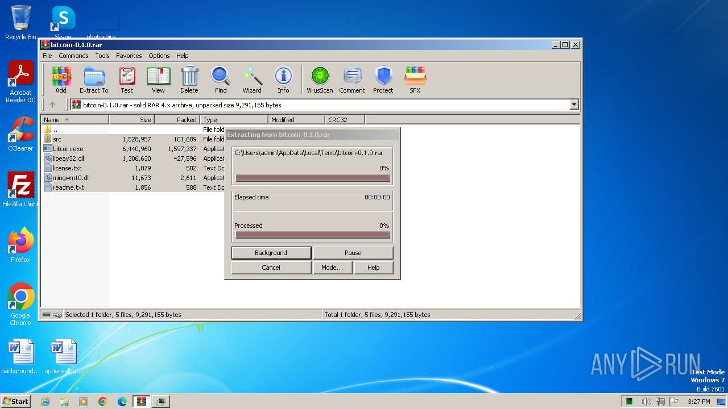Open the Options menu
Viewport: 728px width, 409px height.
point(159,56)
